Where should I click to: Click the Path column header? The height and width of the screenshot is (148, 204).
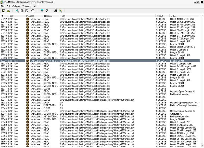[x=107, y=16]
